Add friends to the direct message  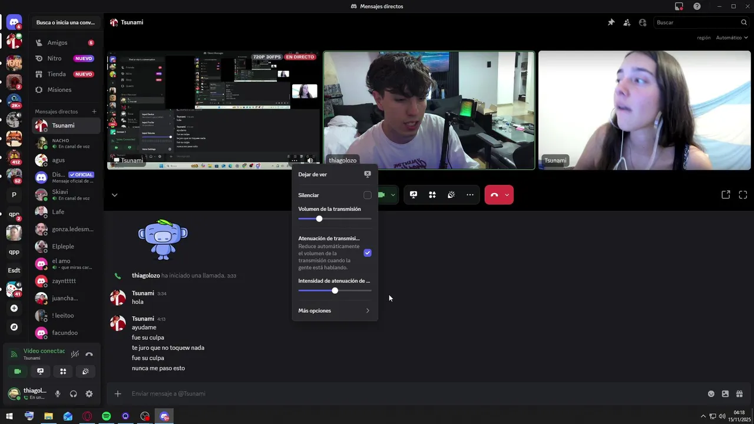tap(627, 22)
